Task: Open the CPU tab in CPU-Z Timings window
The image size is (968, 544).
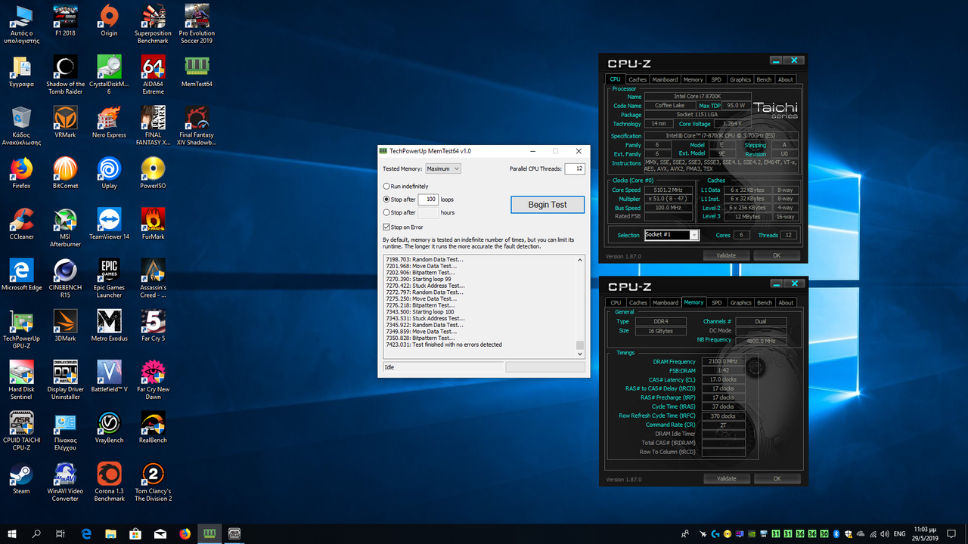Action: point(616,302)
